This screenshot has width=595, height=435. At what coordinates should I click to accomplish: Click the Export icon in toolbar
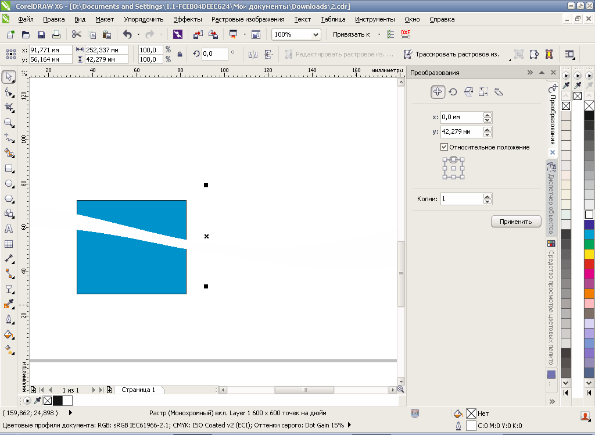(213, 34)
